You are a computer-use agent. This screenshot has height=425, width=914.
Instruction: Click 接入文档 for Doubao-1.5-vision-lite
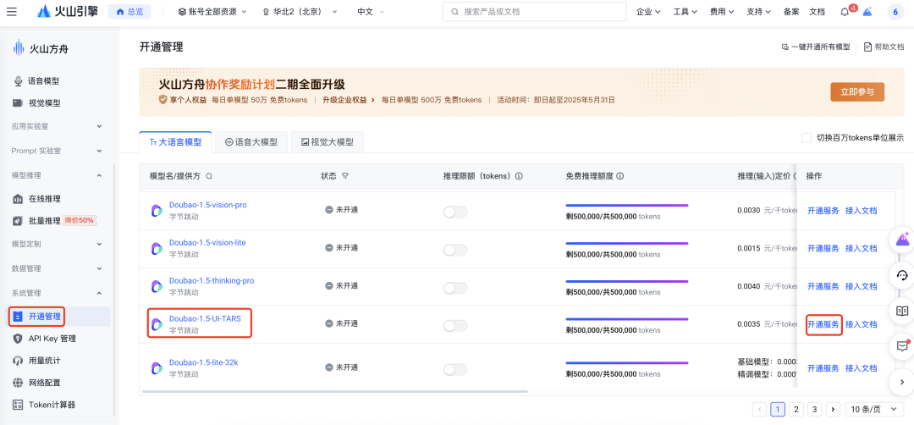click(861, 248)
